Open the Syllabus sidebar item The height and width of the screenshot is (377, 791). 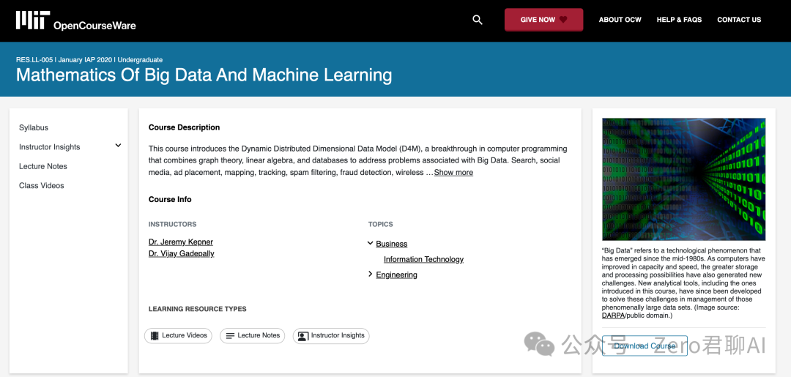34,127
